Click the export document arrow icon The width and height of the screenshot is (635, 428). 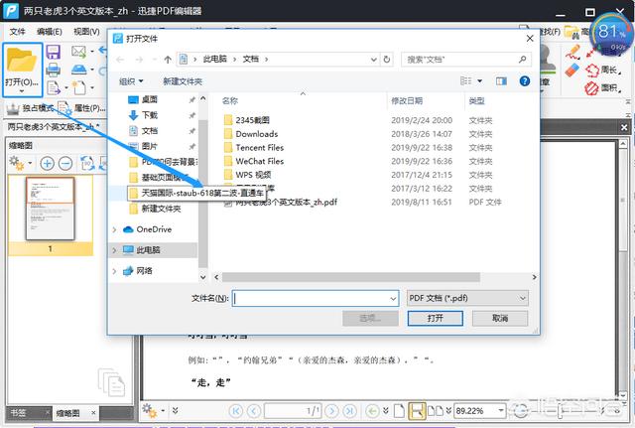pos(54,87)
